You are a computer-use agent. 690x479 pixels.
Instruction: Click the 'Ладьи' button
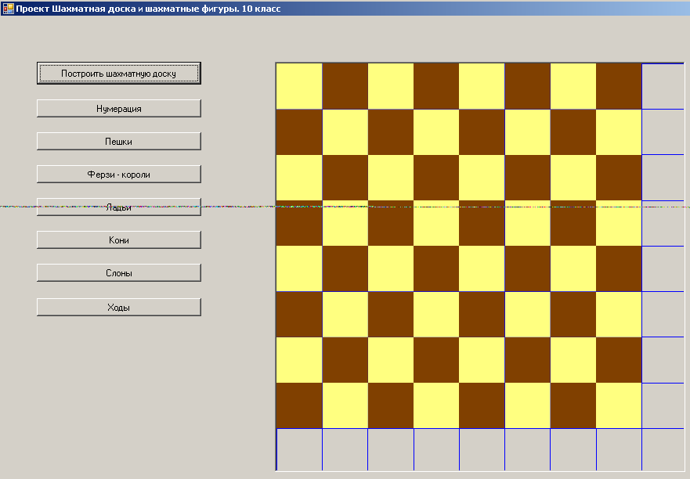119,207
